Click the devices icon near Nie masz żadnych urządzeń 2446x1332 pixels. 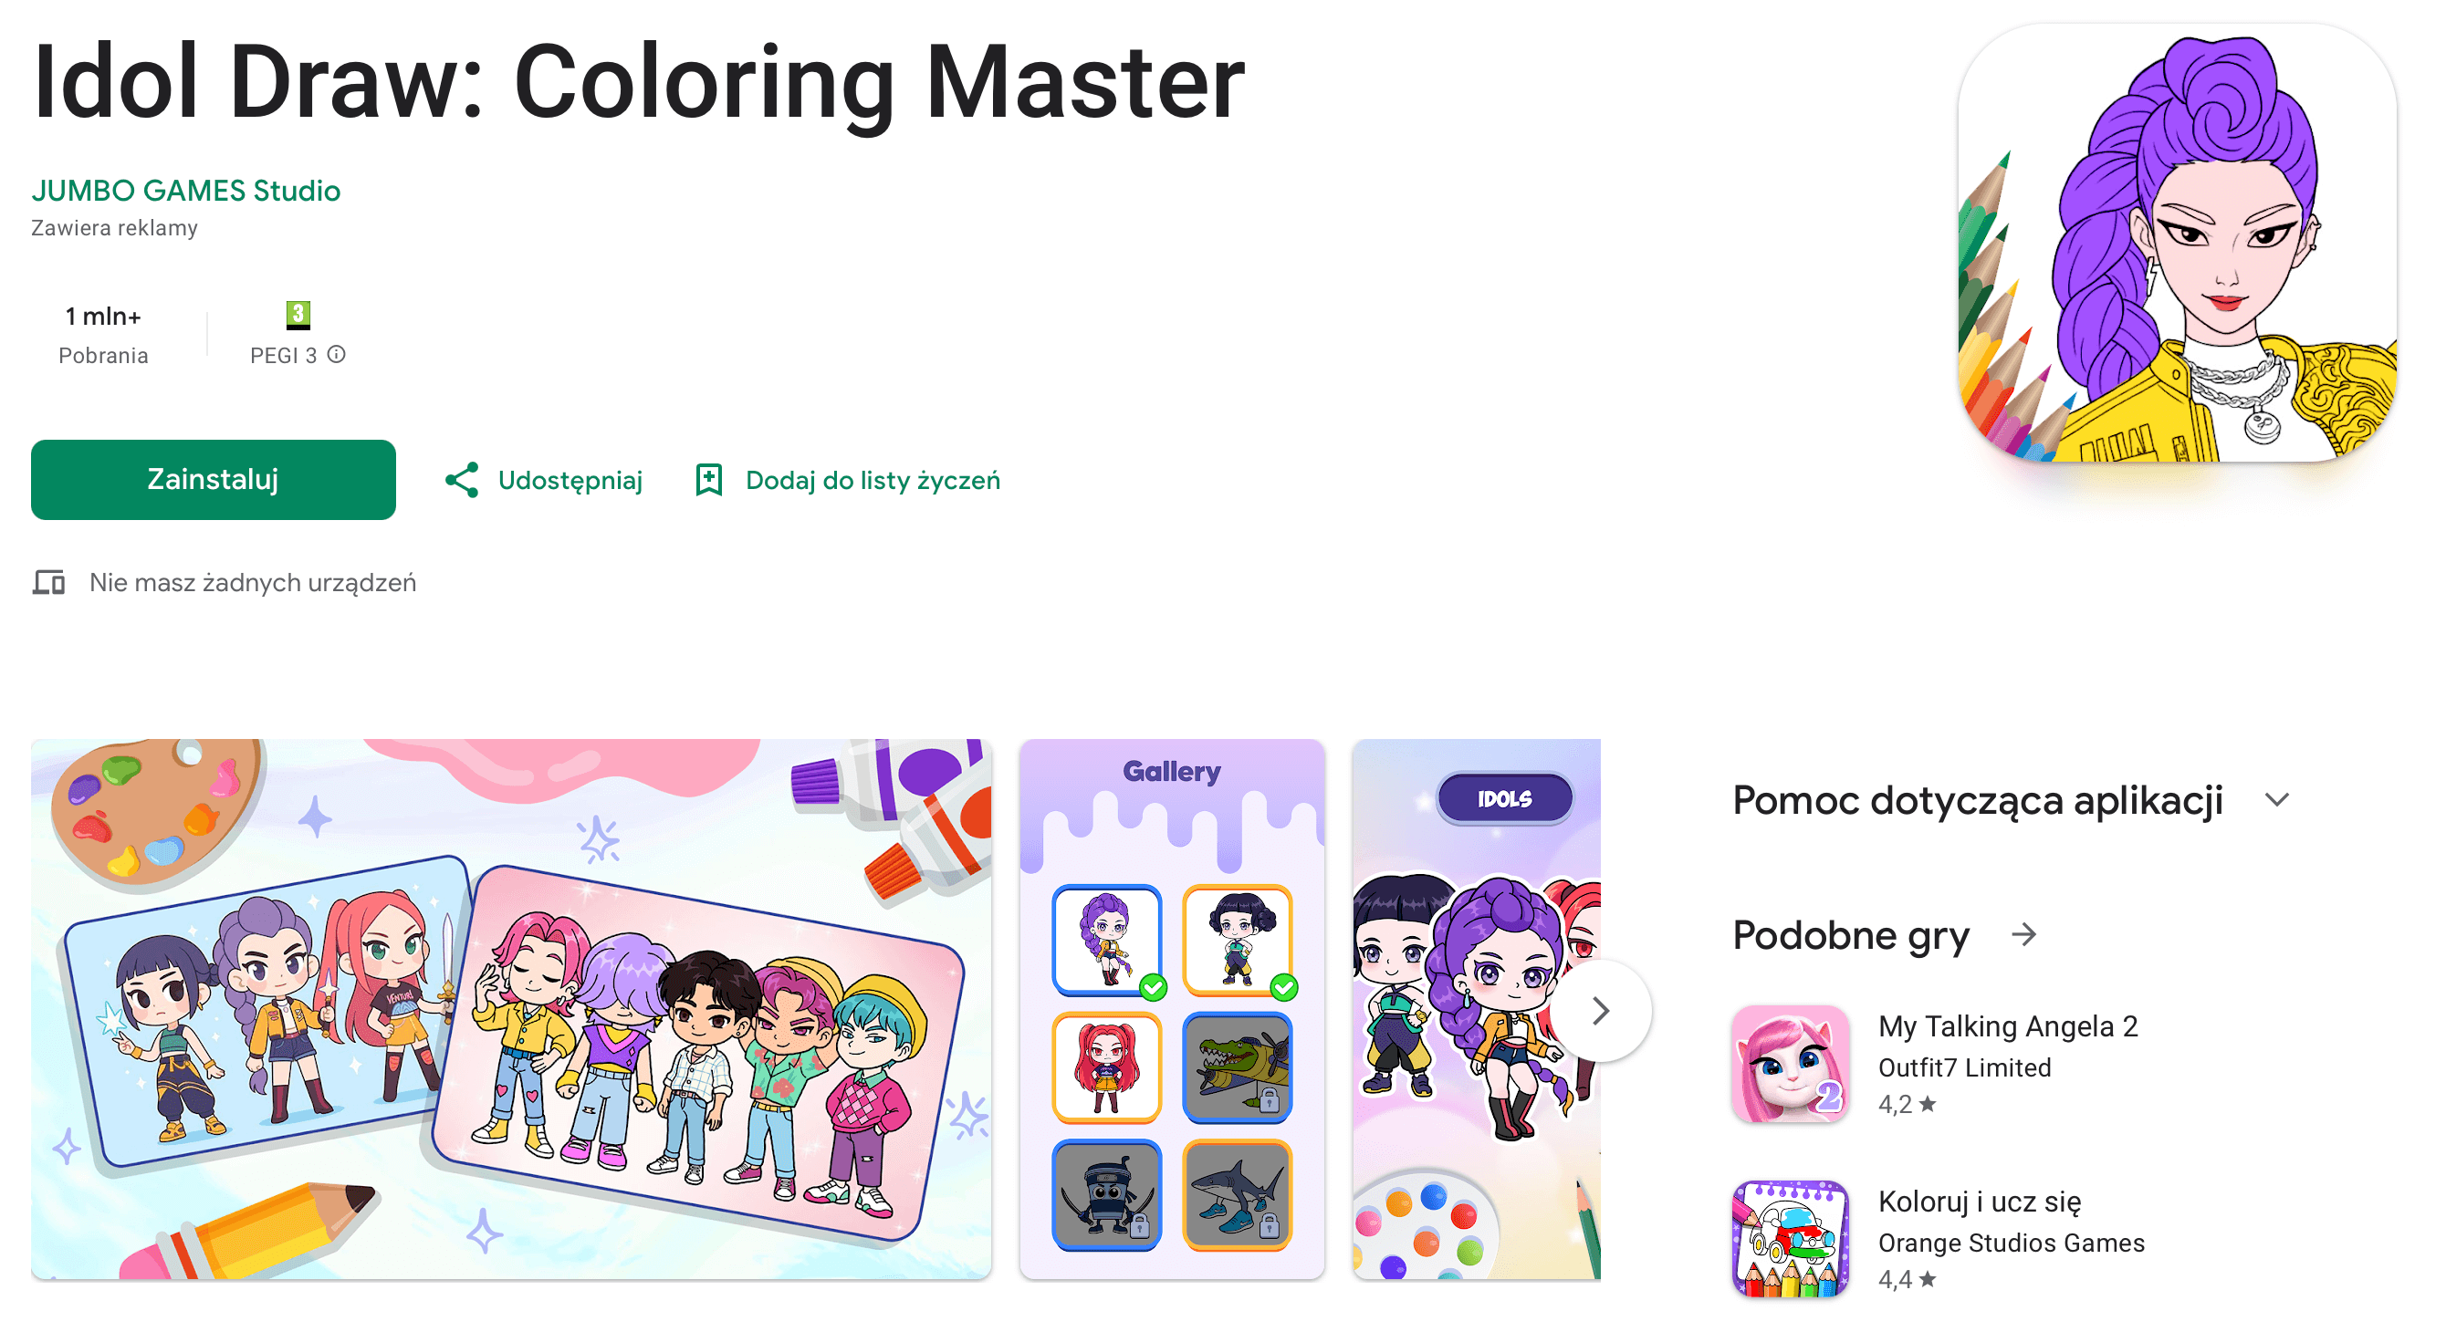coord(48,582)
